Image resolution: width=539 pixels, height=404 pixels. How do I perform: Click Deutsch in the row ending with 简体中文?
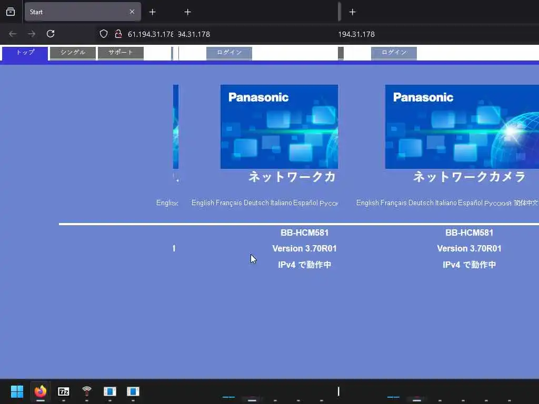421,203
